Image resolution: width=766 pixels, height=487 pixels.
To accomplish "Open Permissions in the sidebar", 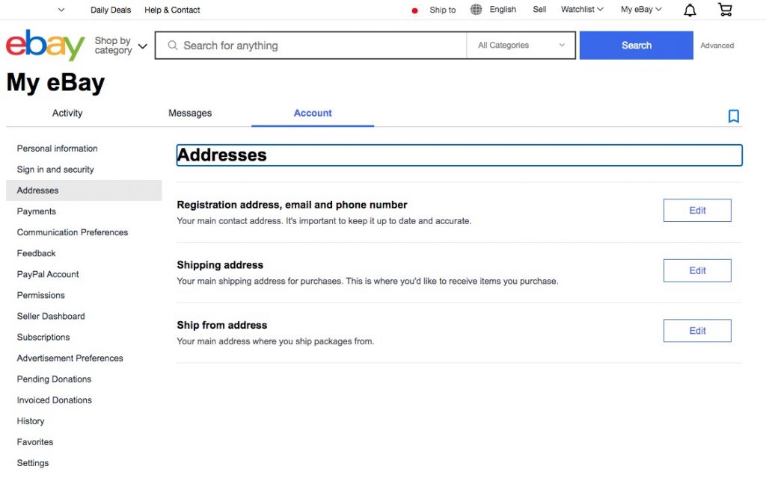I will tap(40, 295).
